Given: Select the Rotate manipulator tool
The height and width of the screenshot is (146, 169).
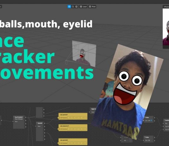Looking at the screenshot, I should point(73,7).
